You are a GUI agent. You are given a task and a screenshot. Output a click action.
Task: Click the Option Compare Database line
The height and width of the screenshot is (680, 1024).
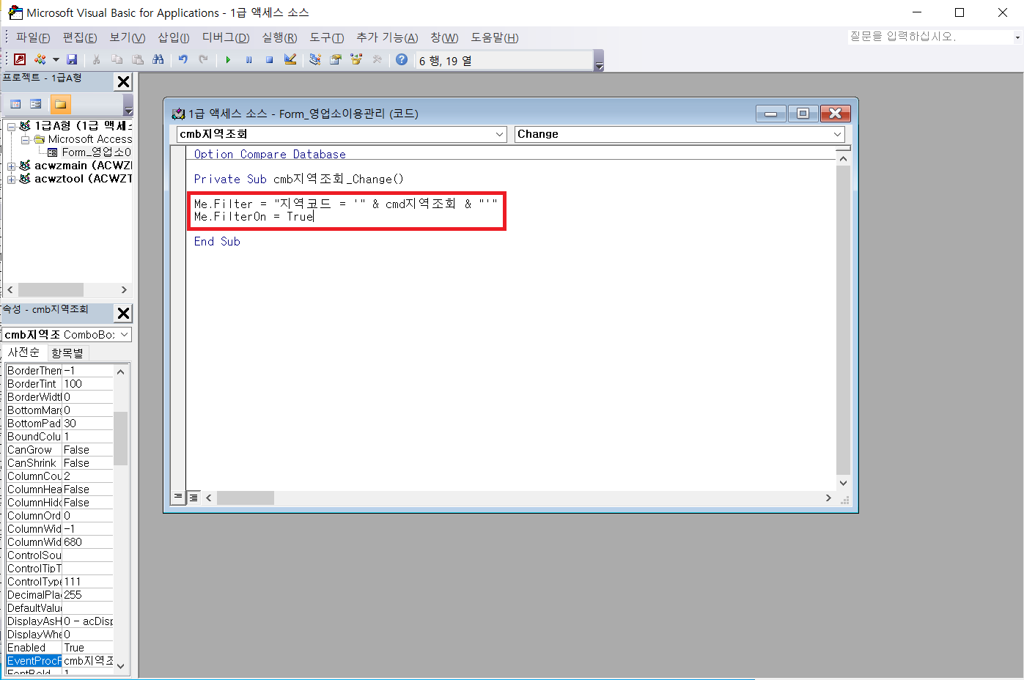click(x=270, y=154)
